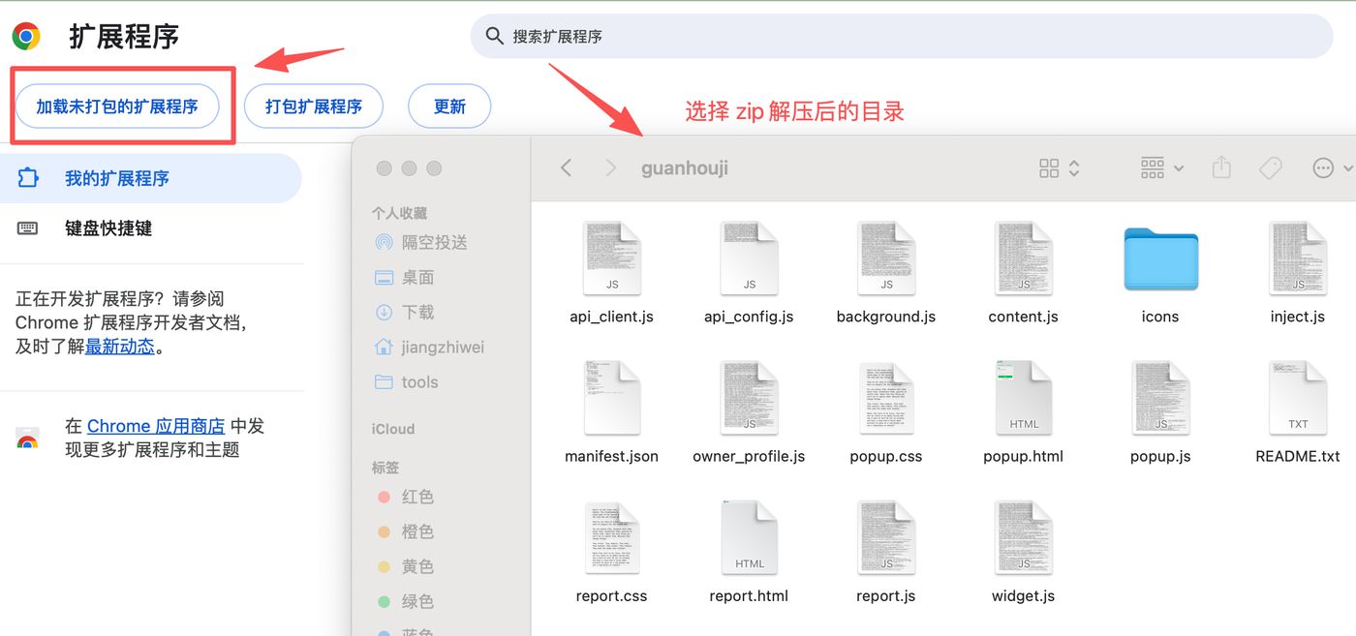The height and width of the screenshot is (636, 1356).
Task: Open the 最新动态 link
Action: [x=120, y=347]
